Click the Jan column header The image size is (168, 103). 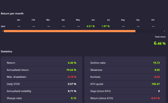pos(19,20)
